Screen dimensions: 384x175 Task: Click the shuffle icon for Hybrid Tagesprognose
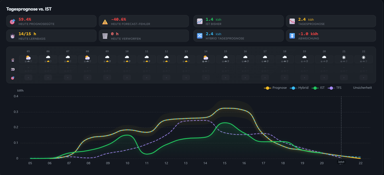point(200,36)
